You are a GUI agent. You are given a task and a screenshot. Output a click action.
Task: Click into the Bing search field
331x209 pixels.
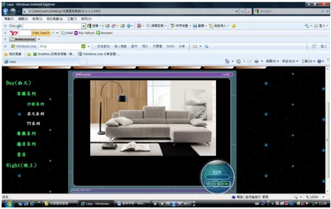[x=60, y=46]
